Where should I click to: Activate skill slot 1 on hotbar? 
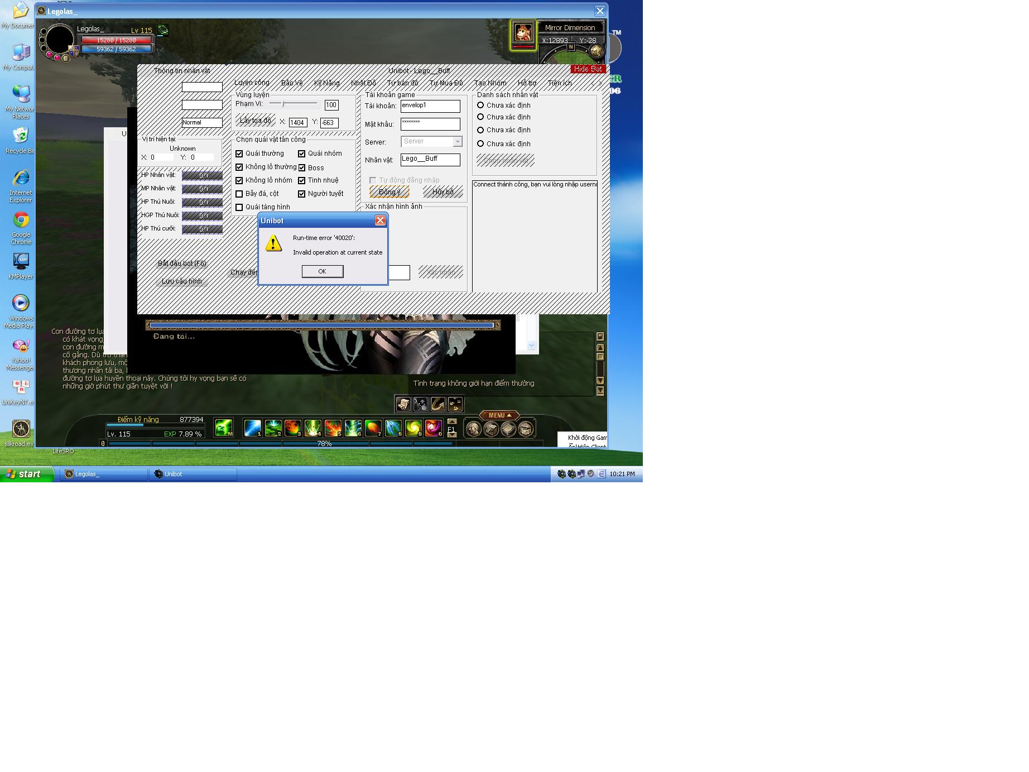click(x=253, y=428)
